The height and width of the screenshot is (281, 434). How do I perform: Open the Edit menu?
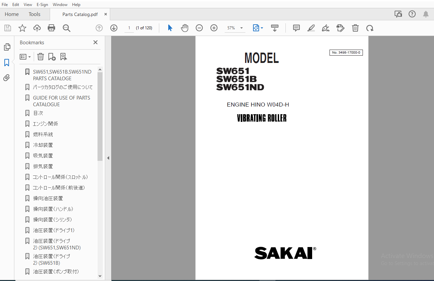point(16,5)
